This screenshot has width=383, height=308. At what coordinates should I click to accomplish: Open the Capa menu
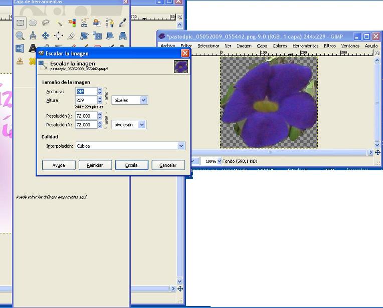pos(262,46)
